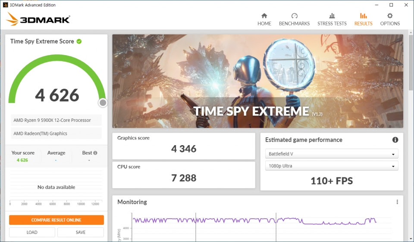
Task: Click the 110+ FPS estimate
Action: point(332,181)
